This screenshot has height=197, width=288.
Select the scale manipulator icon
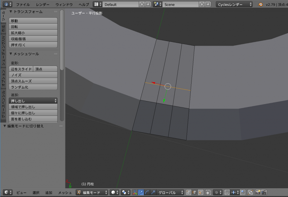153,193
